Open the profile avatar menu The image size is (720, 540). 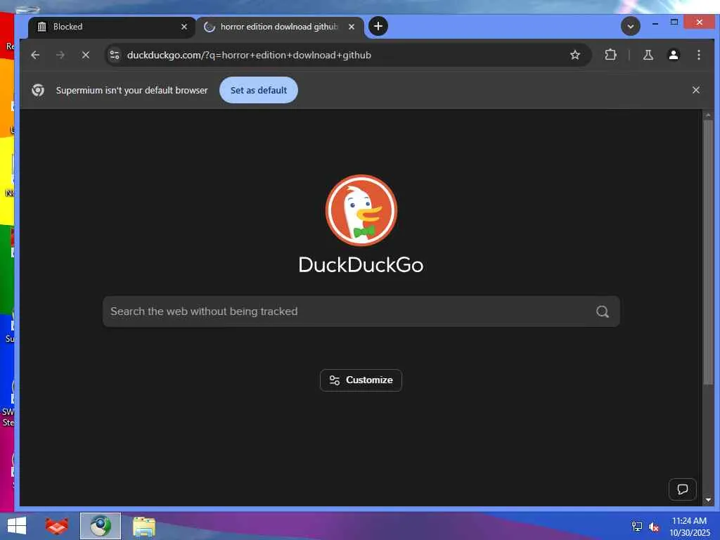click(x=673, y=55)
